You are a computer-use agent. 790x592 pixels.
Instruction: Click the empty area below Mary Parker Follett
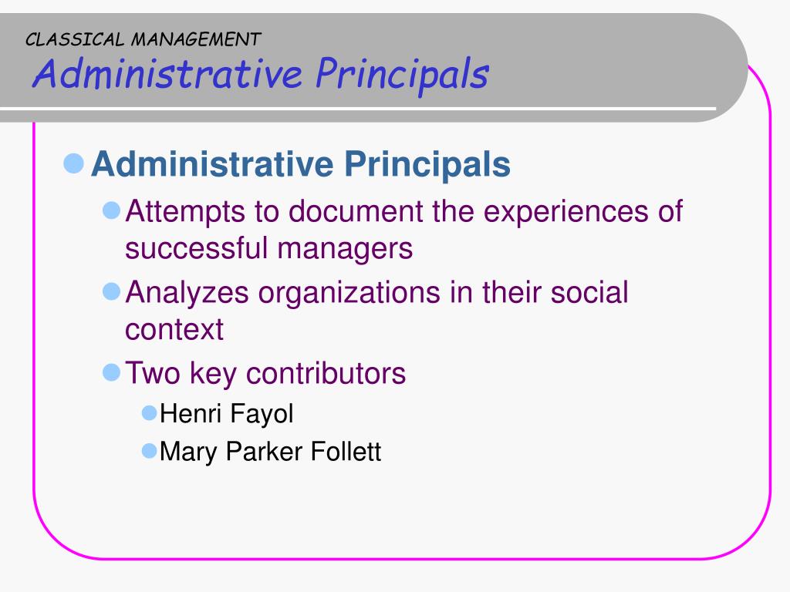[402, 509]
